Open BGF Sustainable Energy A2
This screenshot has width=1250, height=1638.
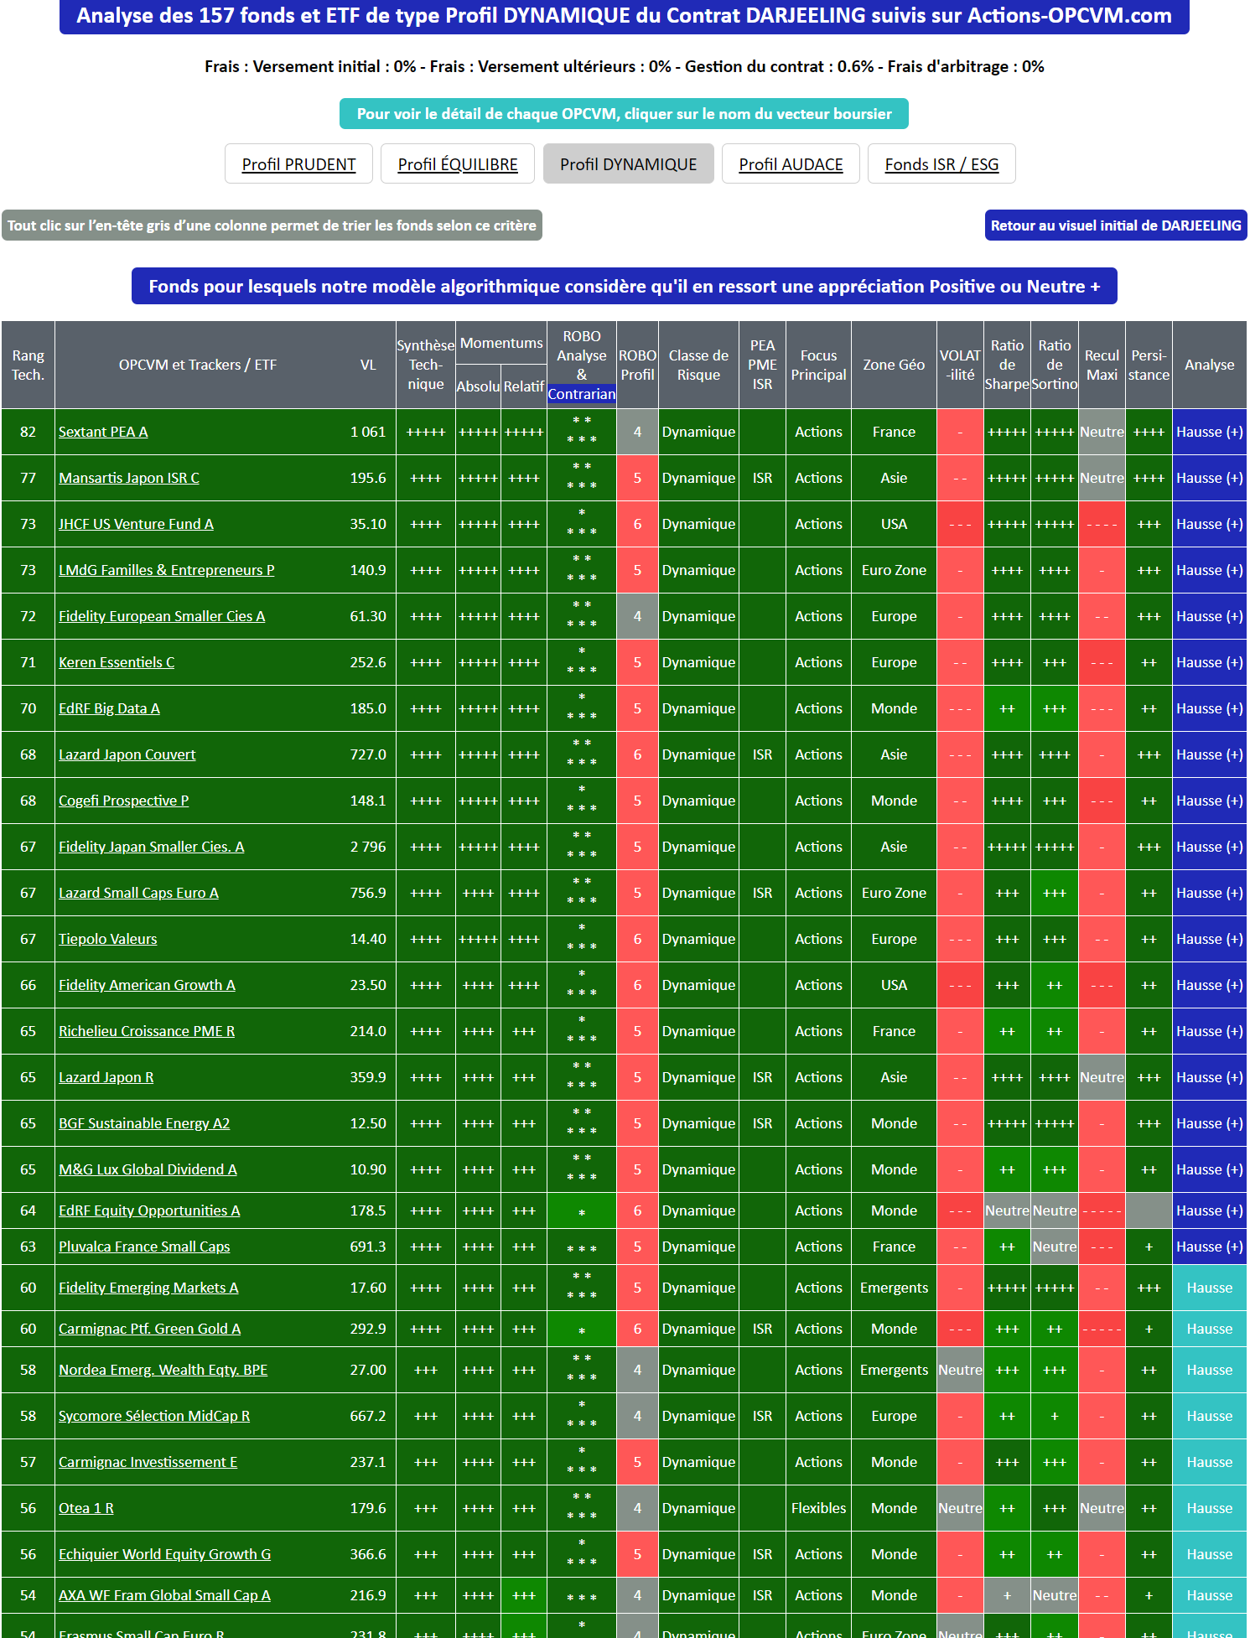click(144, 1123)
